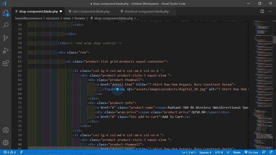Click "btn add-to-cart" class text
This screenshot has width=276, height=155.
pyautogui.click(x=146, y=117)
